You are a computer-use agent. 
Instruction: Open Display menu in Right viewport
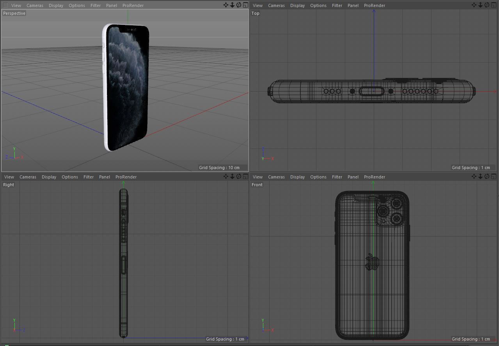point(49,177)
